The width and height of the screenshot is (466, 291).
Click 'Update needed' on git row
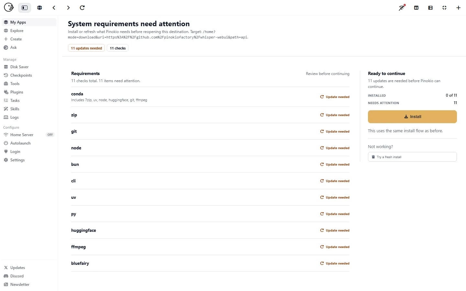pyautogui.click(x=335, y=132)
